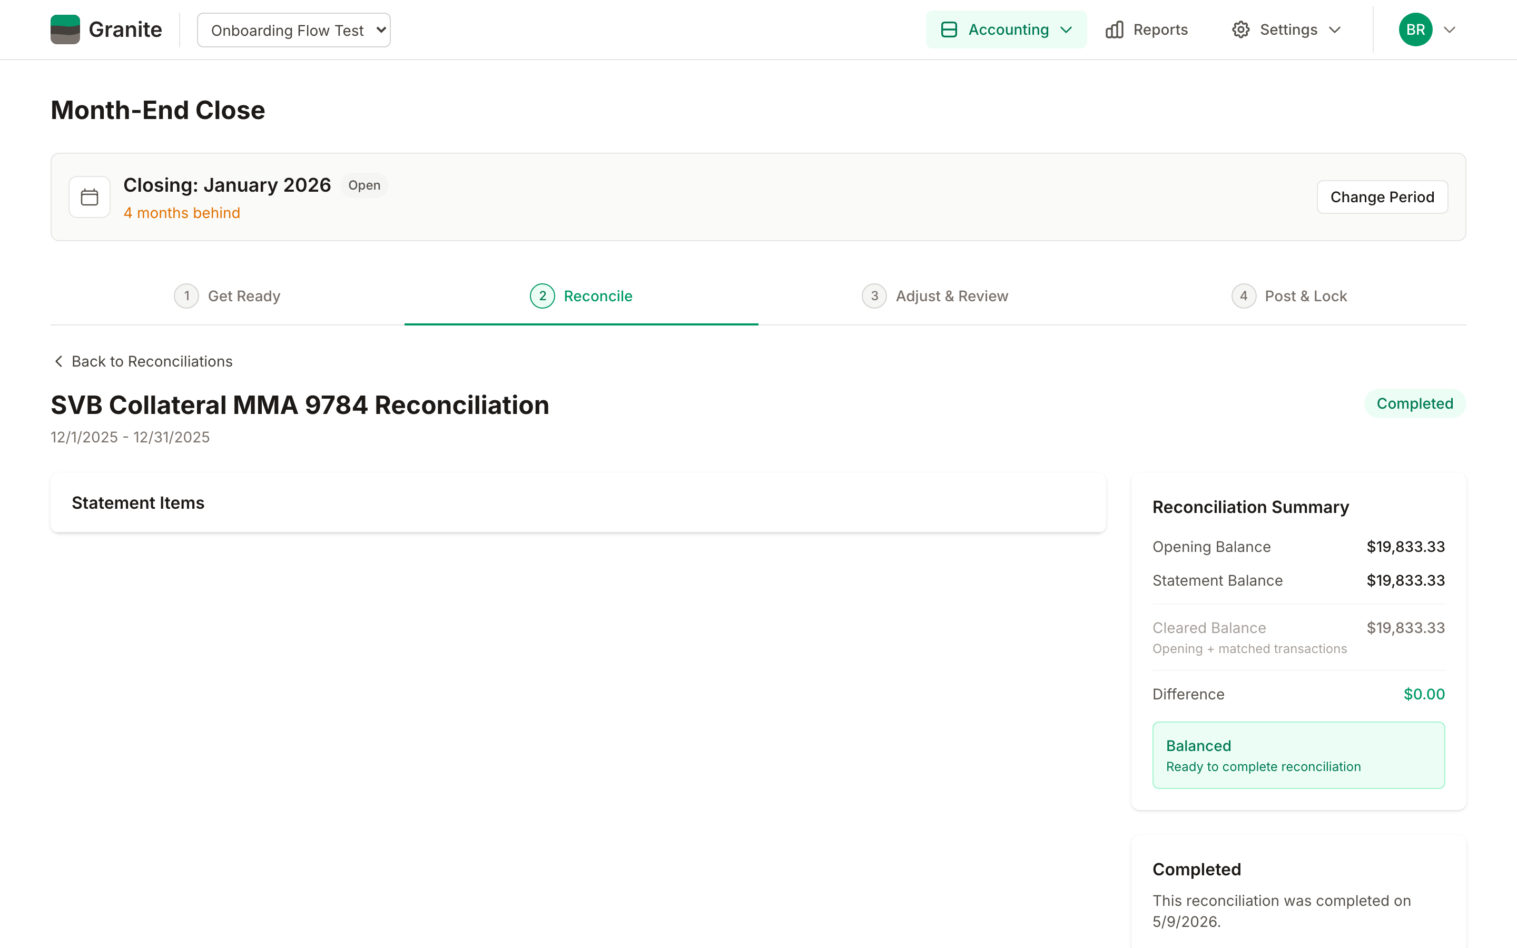
Task: Open the user account chevron menu
Action: [1449, 29]
